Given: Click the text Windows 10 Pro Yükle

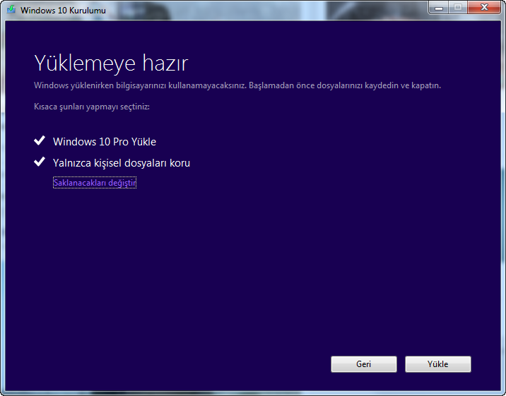Looking at the screenshot, I should tap(105, 142).
